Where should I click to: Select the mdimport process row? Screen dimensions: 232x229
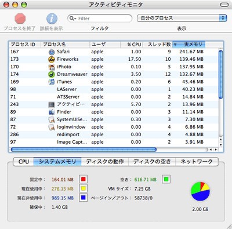114,135
